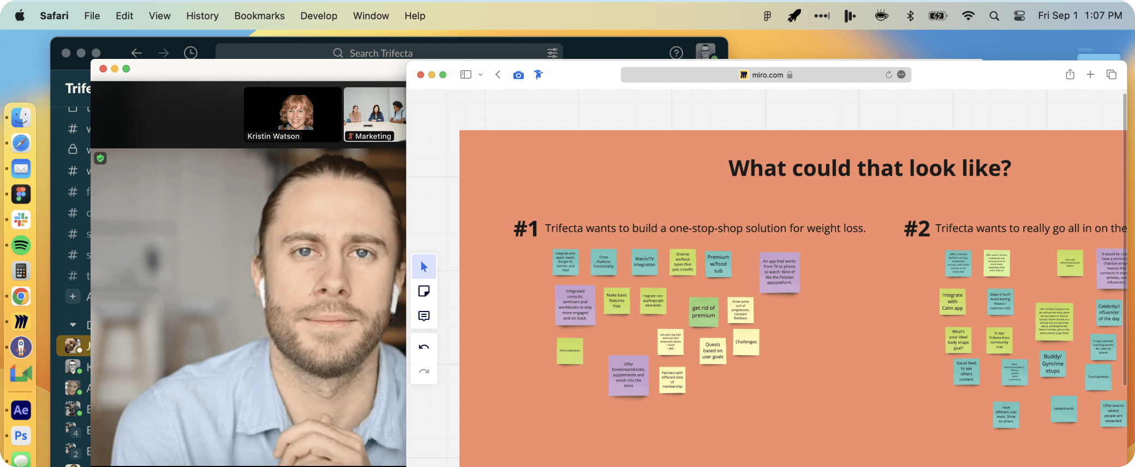Open Photoshop from the Dock

pos(21,436)
